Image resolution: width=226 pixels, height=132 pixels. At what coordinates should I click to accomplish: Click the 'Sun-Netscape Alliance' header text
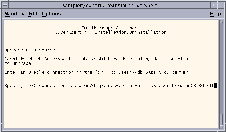tap(109, 28)
